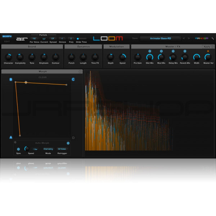Viewport: 216px width, 216px height.
Task: Switch to the MORPH view tab
Action: (7, 36)
